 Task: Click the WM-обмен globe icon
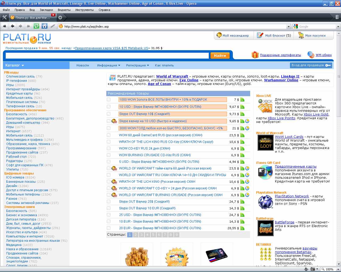click(x=311, y=55)
